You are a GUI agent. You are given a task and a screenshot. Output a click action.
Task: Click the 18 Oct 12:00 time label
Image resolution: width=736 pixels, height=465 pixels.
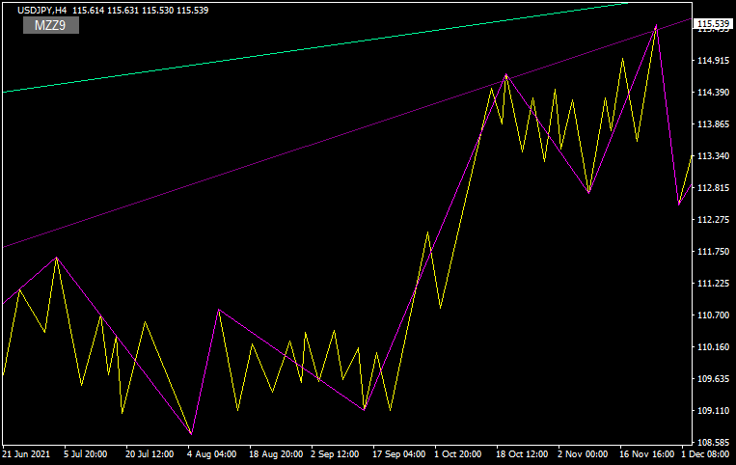tap(524, 452)
